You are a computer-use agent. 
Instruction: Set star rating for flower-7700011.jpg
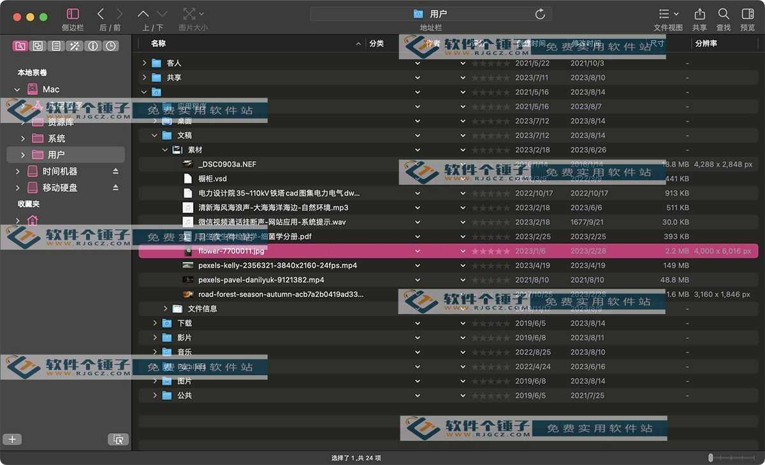491,251
